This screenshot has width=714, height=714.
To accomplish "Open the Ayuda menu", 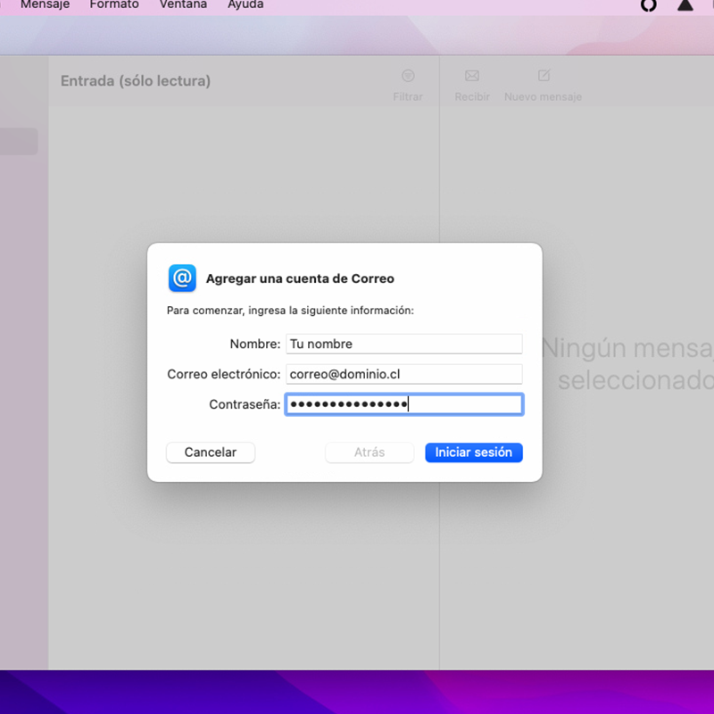I will pyautogui.click(x=245, y=5).
